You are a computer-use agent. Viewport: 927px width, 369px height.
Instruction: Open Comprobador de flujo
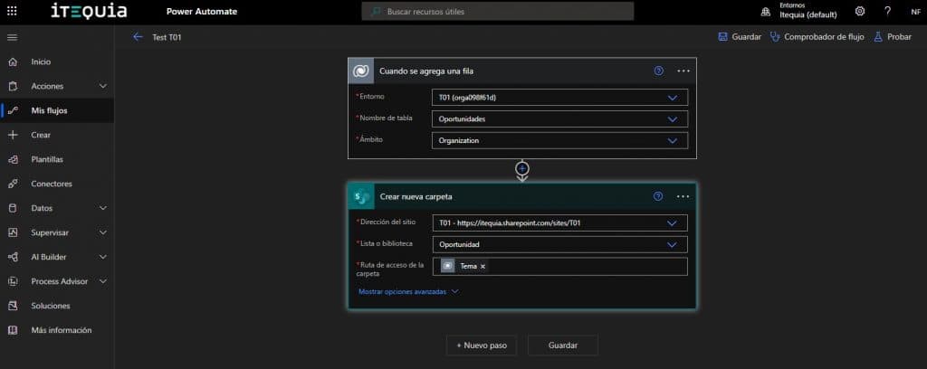coord(817,36)
